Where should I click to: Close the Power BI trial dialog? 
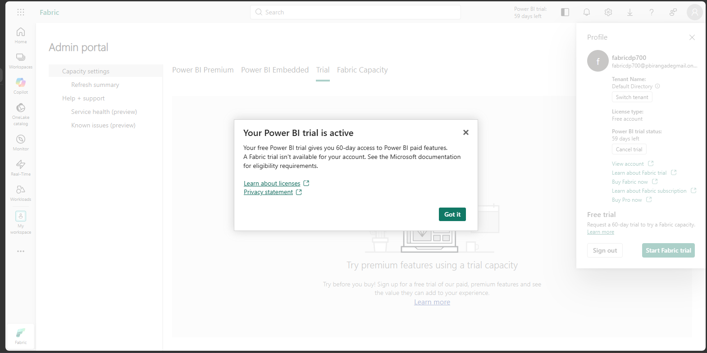466,132
